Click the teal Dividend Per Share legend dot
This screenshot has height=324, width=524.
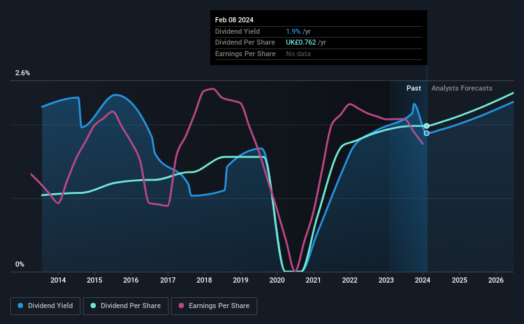(x=93, y=306)
